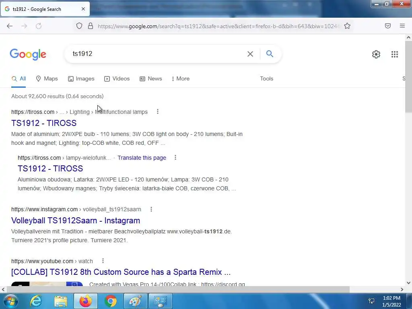Click the padlock site security icon

tap(91, 26)
